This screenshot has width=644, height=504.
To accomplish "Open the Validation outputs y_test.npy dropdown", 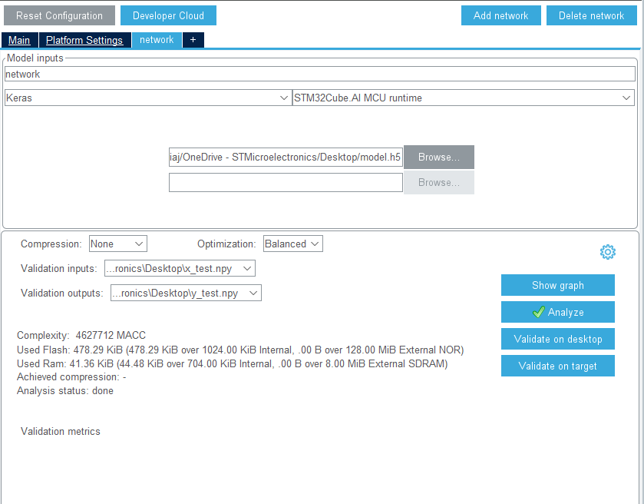I will click(x=185, y=293).
